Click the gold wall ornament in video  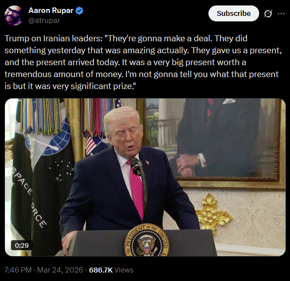pyautogui.click(x=213, y=214)
